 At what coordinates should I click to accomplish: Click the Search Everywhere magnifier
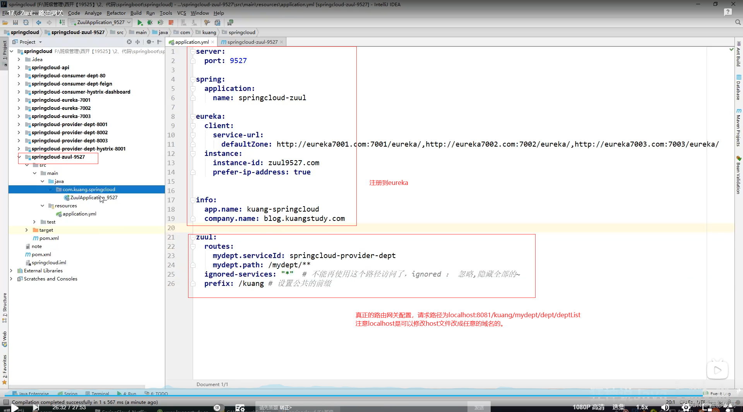coord(738,22)
